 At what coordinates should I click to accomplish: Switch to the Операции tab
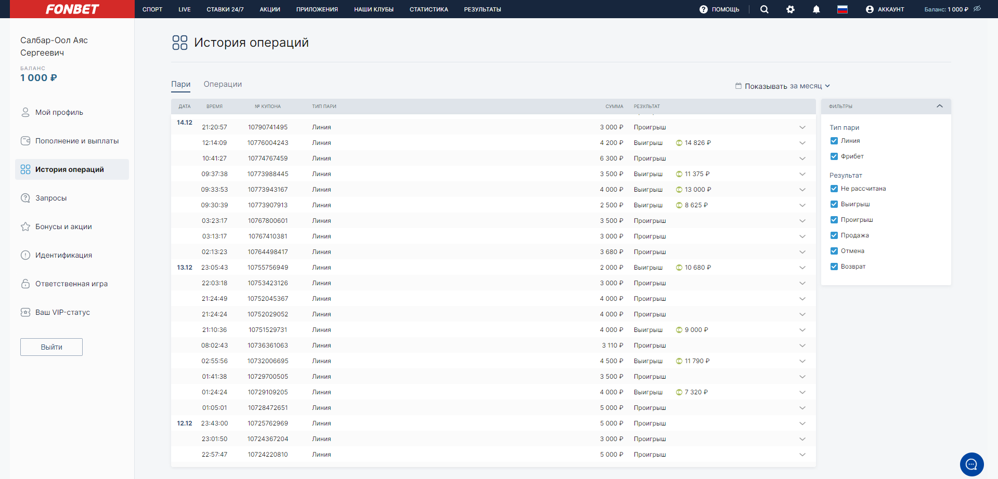pyautogui.click(x=223, y=84)
